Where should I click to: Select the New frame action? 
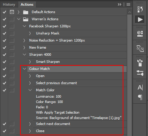[x=38, y=48]
